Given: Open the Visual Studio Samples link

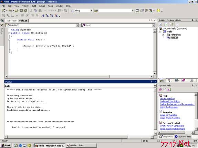Looking at the screenshot, I should pyautogui.click(x=170, y=118).
